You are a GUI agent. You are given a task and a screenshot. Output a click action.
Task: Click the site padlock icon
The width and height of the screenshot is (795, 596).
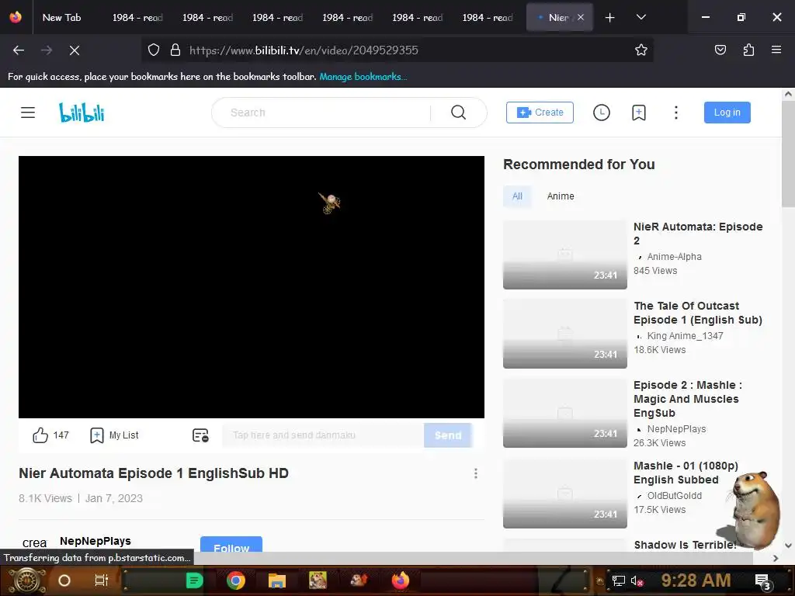[175, 50]
